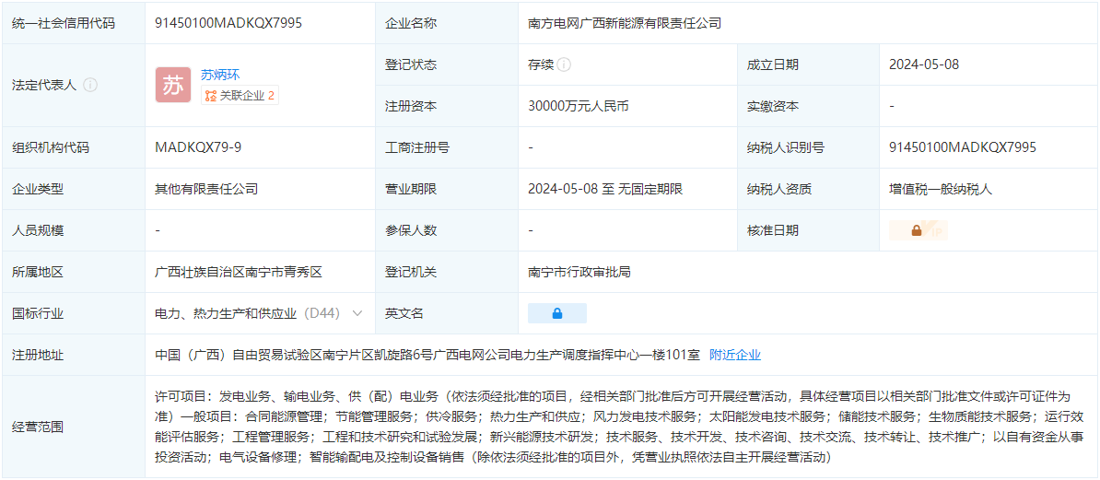Click the 苏 avatar tile
Image resolution: width=1100 pixels, height=480 pixels.
[x=173, y=85]
